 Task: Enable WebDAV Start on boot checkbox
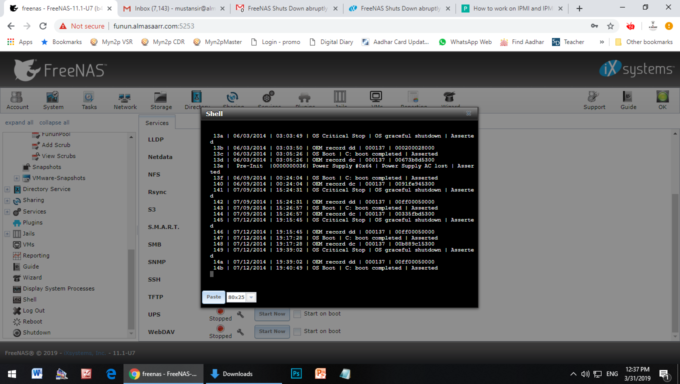pos(297,331)
